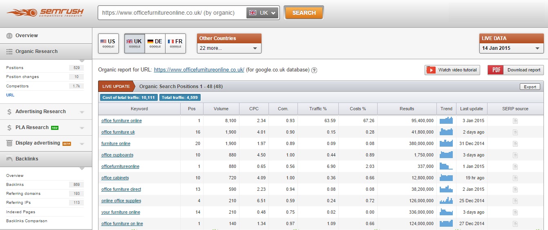Open 'office furniture online' keyword link
The image size is (548, 230).
click(121, 121)
